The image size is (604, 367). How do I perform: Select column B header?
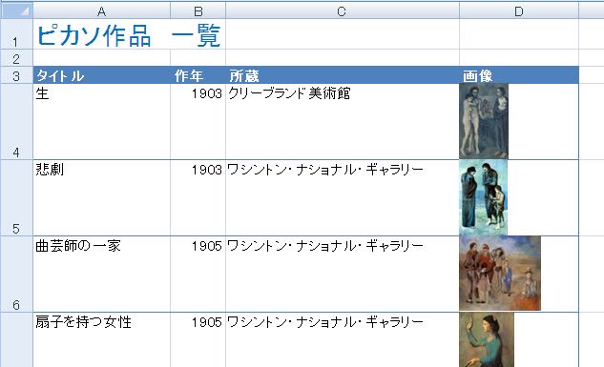pos(198,10)
